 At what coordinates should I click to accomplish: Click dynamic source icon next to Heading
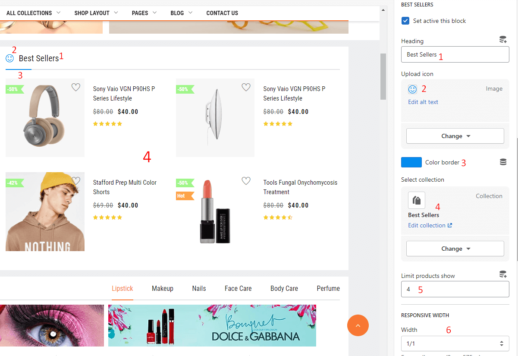[x=502, y=40]
